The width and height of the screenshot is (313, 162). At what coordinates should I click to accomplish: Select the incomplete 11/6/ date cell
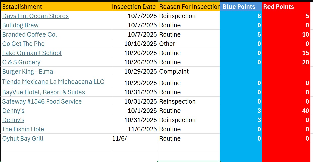[x=134, y=139]
